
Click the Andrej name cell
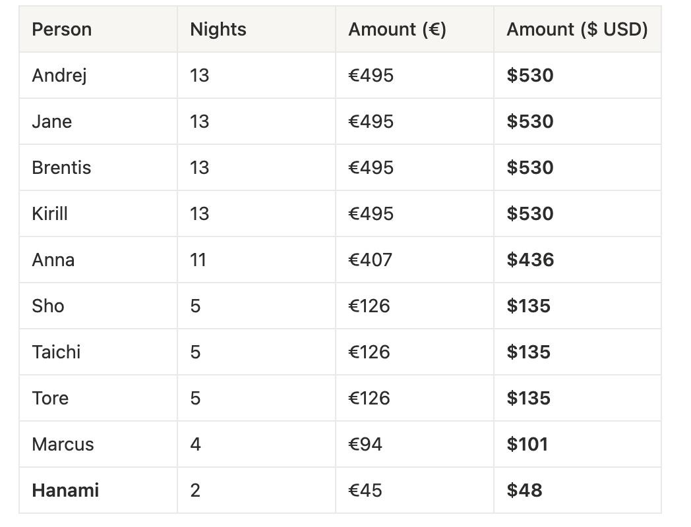[x=59, y=75]
